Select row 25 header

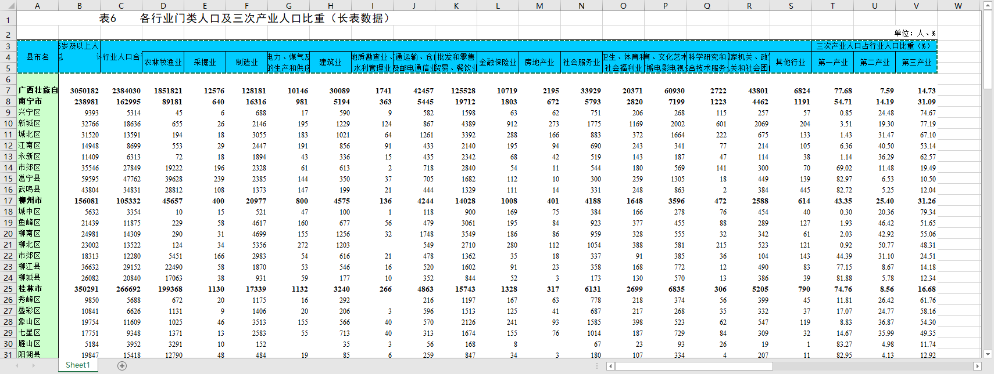8,289
